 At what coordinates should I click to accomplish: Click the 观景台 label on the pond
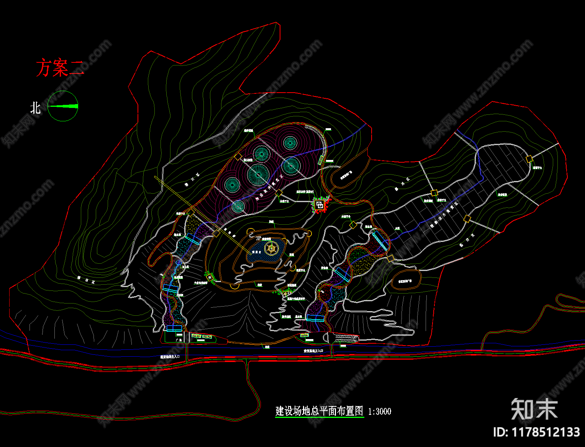256,252
